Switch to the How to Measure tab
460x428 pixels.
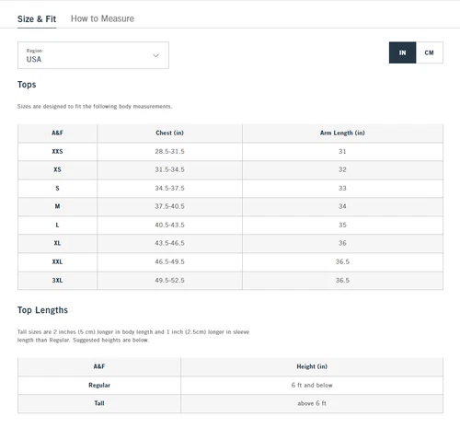pyautogui.click(x=102, y=18)
